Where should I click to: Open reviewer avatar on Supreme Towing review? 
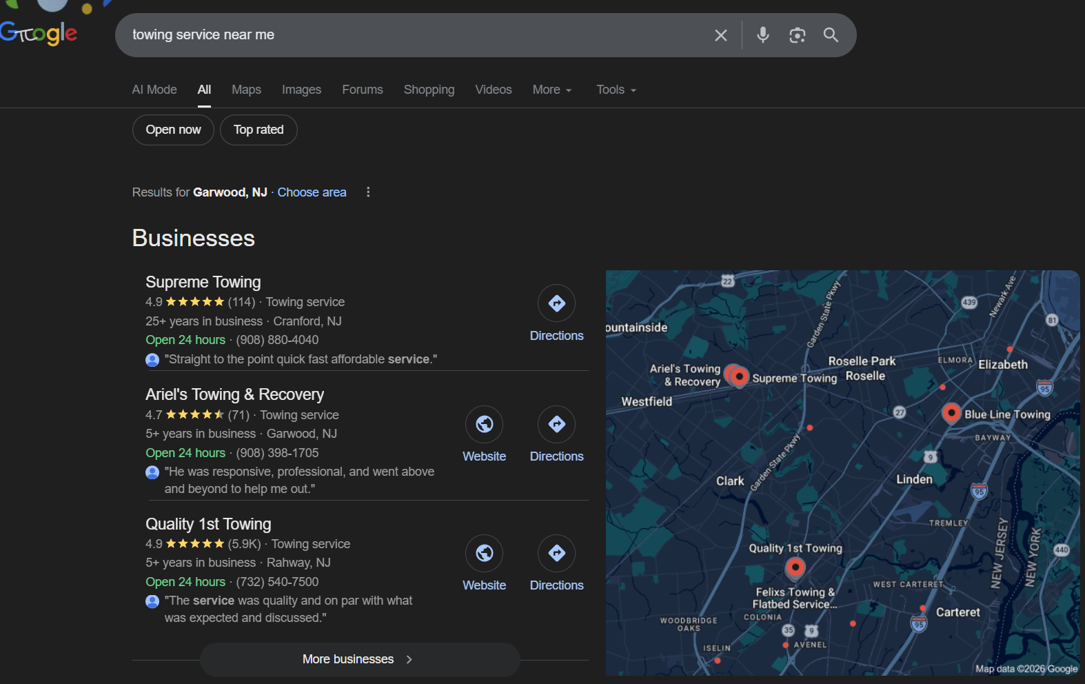point(152,360)
